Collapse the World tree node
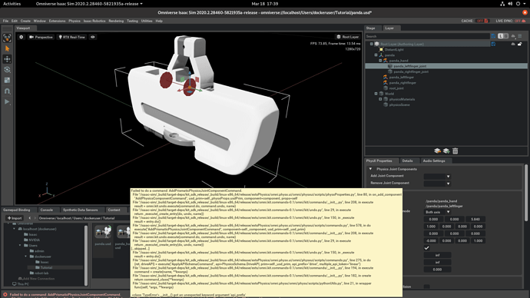Screen dimensions: 530x298 coord(376,94)
